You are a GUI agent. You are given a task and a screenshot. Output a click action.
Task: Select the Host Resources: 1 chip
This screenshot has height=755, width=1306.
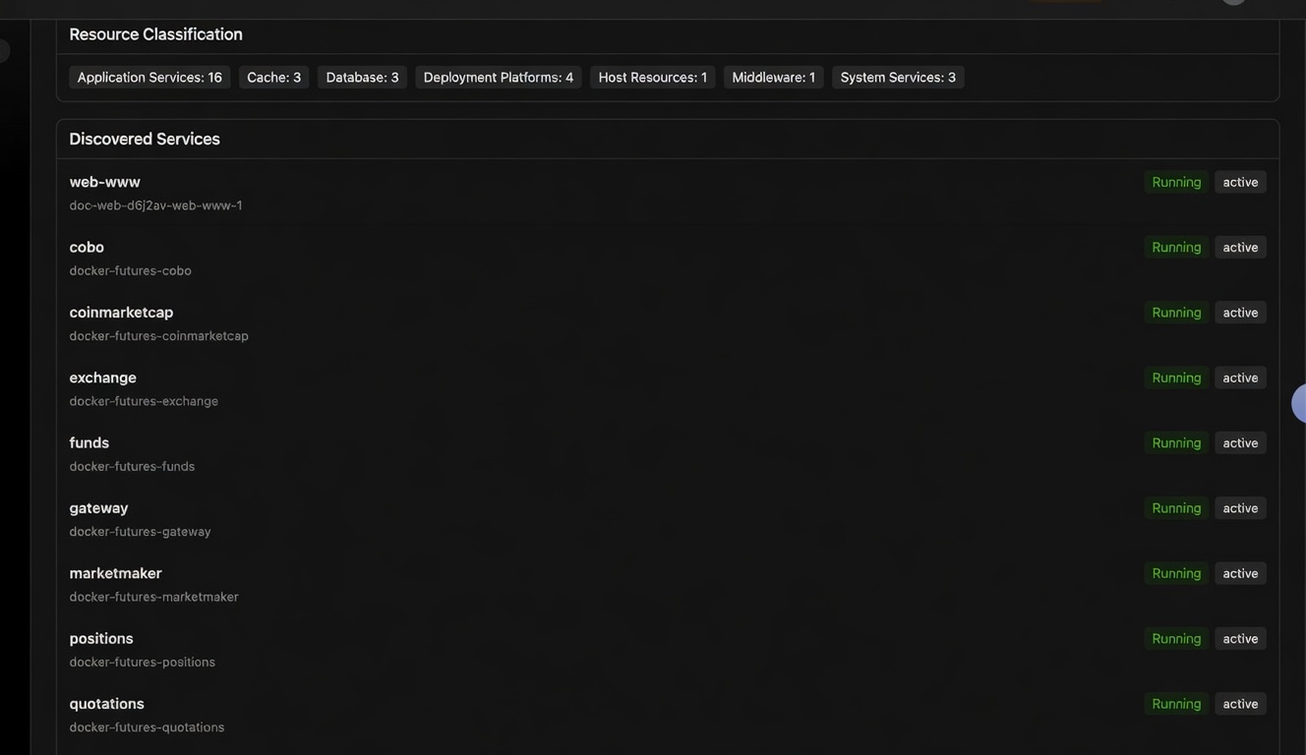tap(653, 77)
